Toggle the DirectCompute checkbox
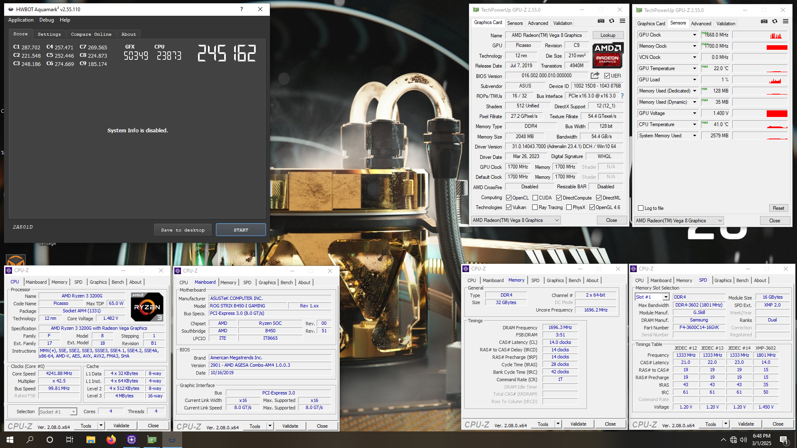Screen dimensions: 797x448 click(559, 198)
